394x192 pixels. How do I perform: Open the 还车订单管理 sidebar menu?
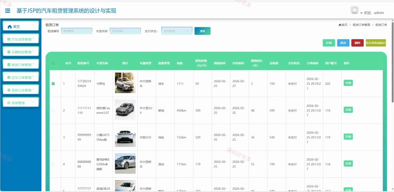(x=21, y=77)
